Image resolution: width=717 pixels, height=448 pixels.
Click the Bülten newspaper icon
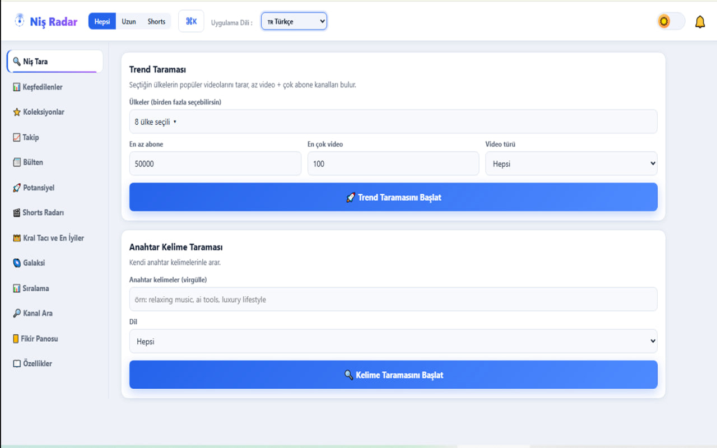click(x=17, y=162)
